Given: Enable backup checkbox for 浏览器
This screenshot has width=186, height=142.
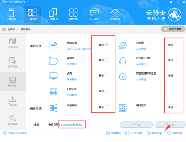Looking at the screenshot, I should coord(177,45).
